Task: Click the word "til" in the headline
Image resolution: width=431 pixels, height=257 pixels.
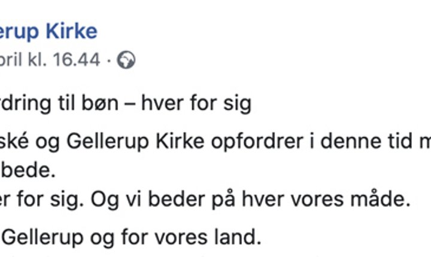Action: coord(66,103)
